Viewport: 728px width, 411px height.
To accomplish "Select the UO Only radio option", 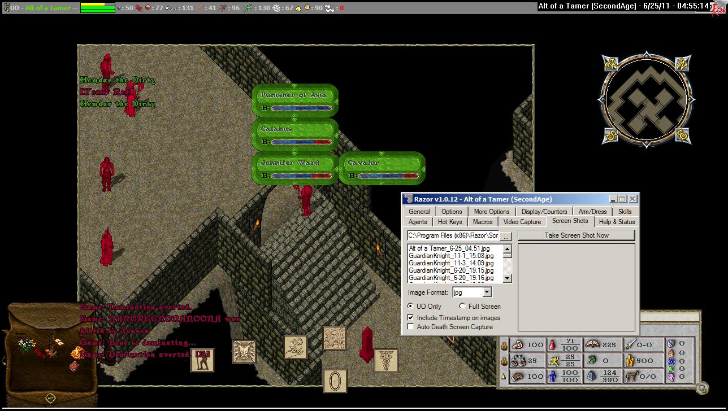I will 411,307.
